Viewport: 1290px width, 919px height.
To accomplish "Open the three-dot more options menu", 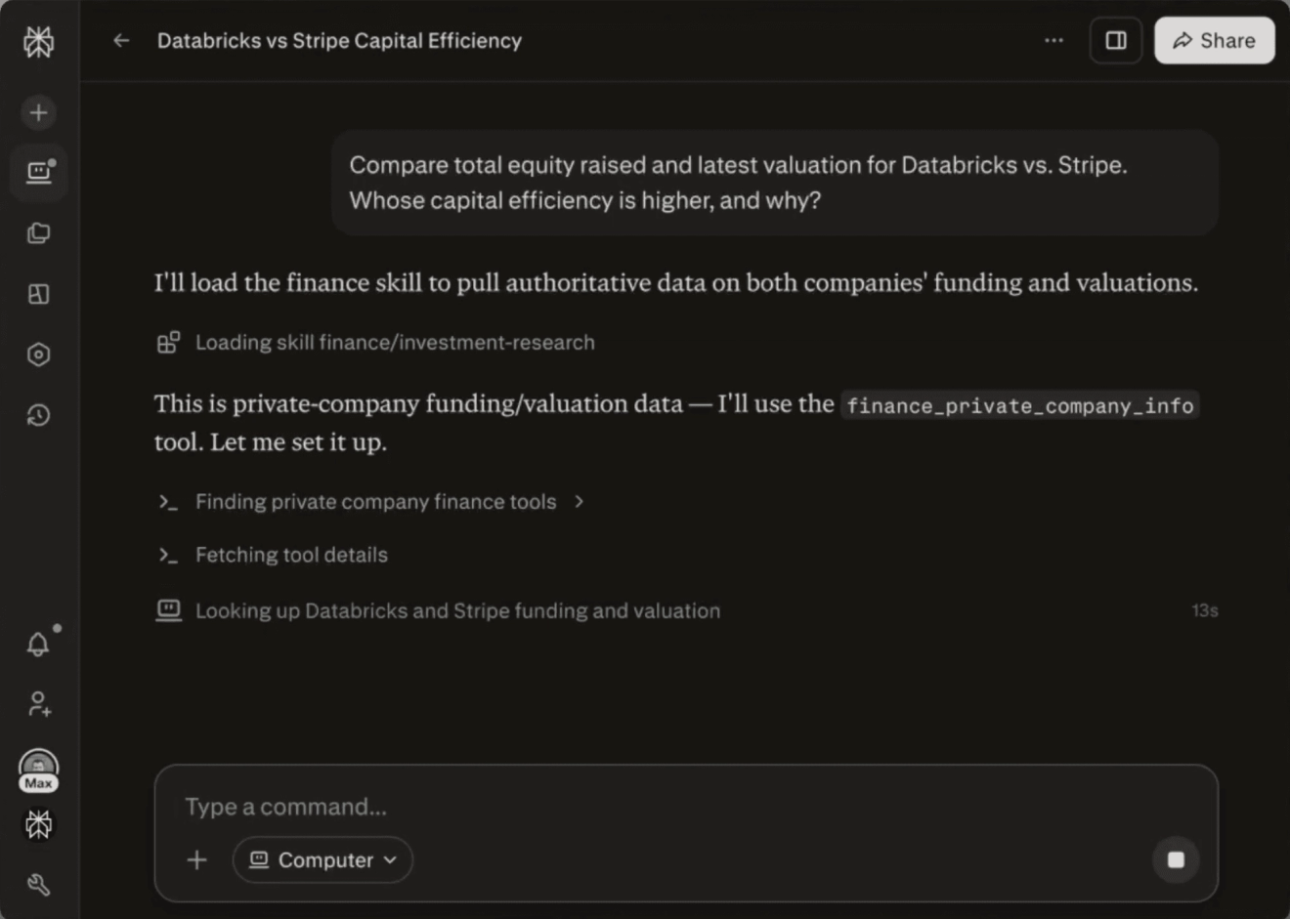I will click(1053, 40).
